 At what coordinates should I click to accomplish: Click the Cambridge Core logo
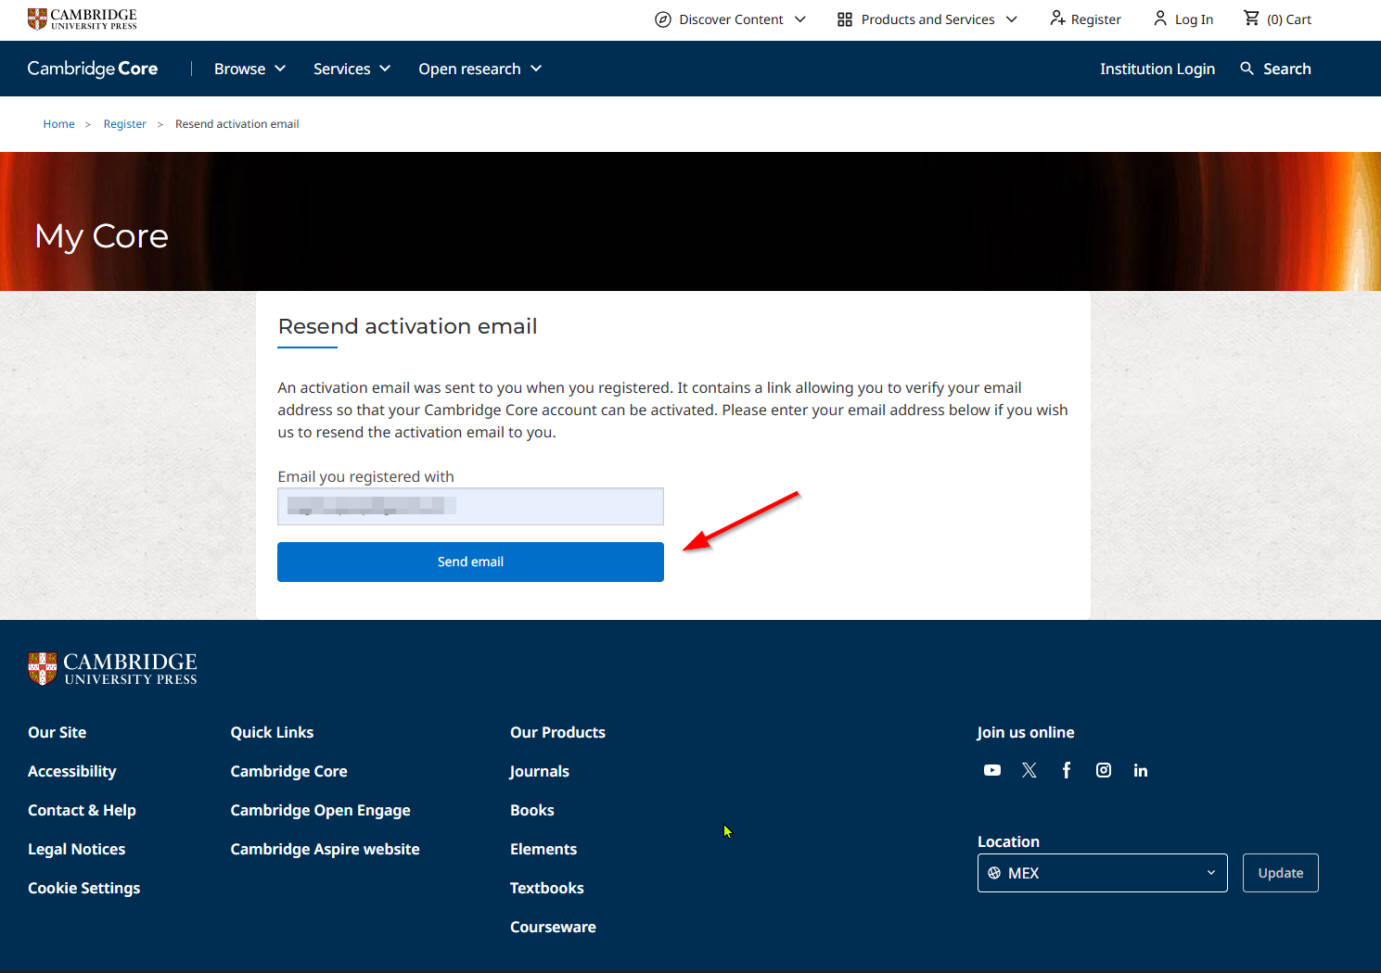(x=93, y=69)
